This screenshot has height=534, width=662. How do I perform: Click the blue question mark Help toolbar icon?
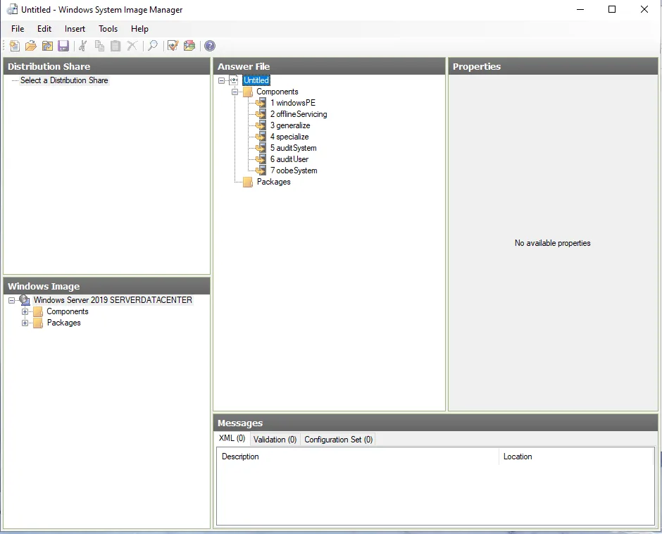click(210, 46)
